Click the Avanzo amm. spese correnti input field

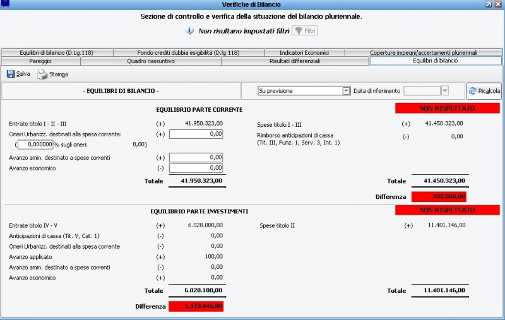196,157
